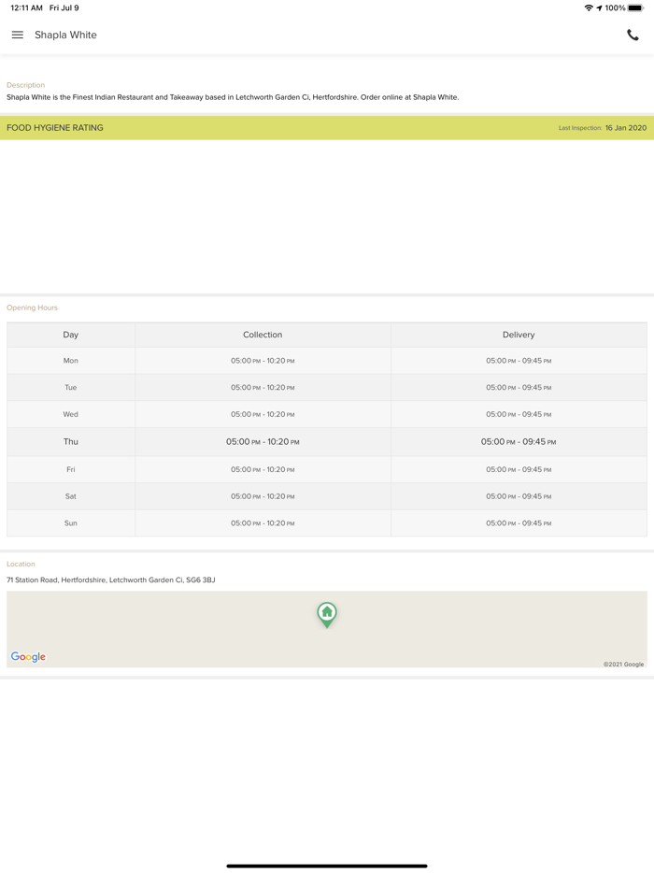This screenshot has height=873, width=654.
Task: Select the Mon row day cell
Action: (x=71, y=360)
